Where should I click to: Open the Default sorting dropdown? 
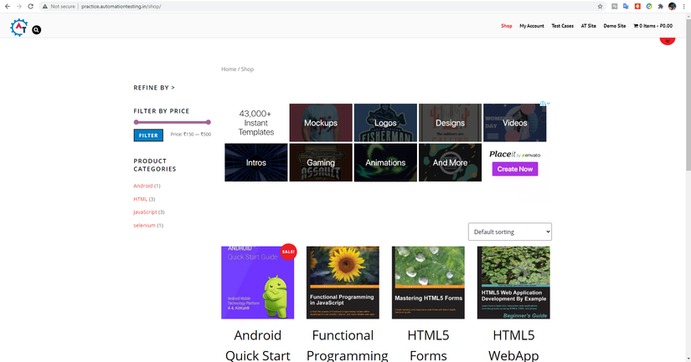click(509, 232)
